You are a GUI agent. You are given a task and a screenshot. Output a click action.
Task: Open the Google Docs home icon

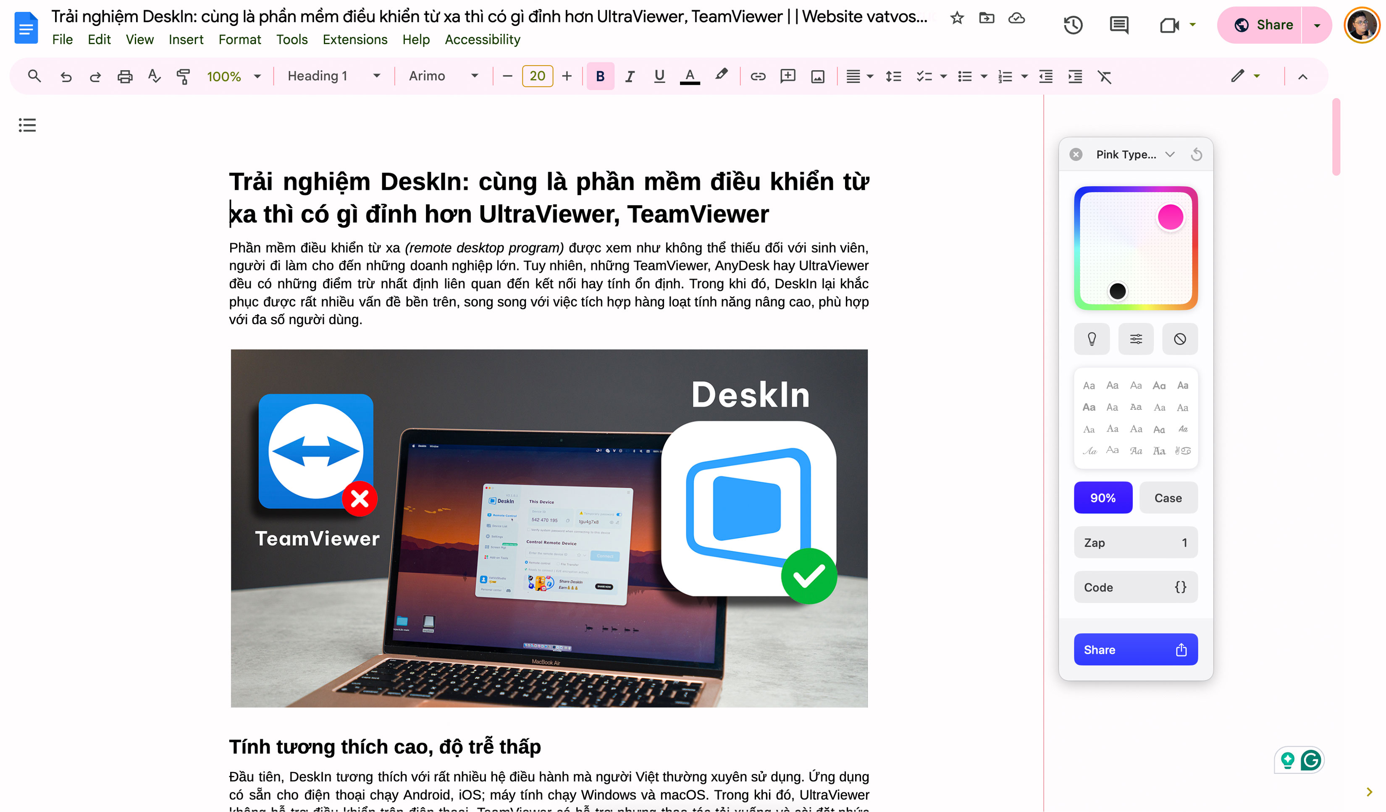(26, 27)
